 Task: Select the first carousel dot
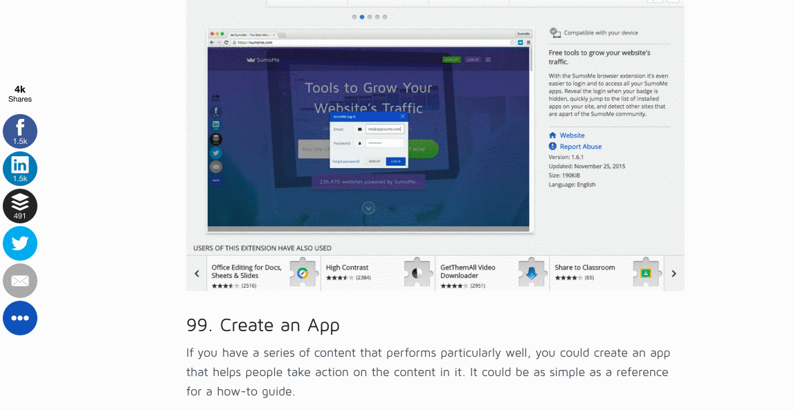coord(354,17)
